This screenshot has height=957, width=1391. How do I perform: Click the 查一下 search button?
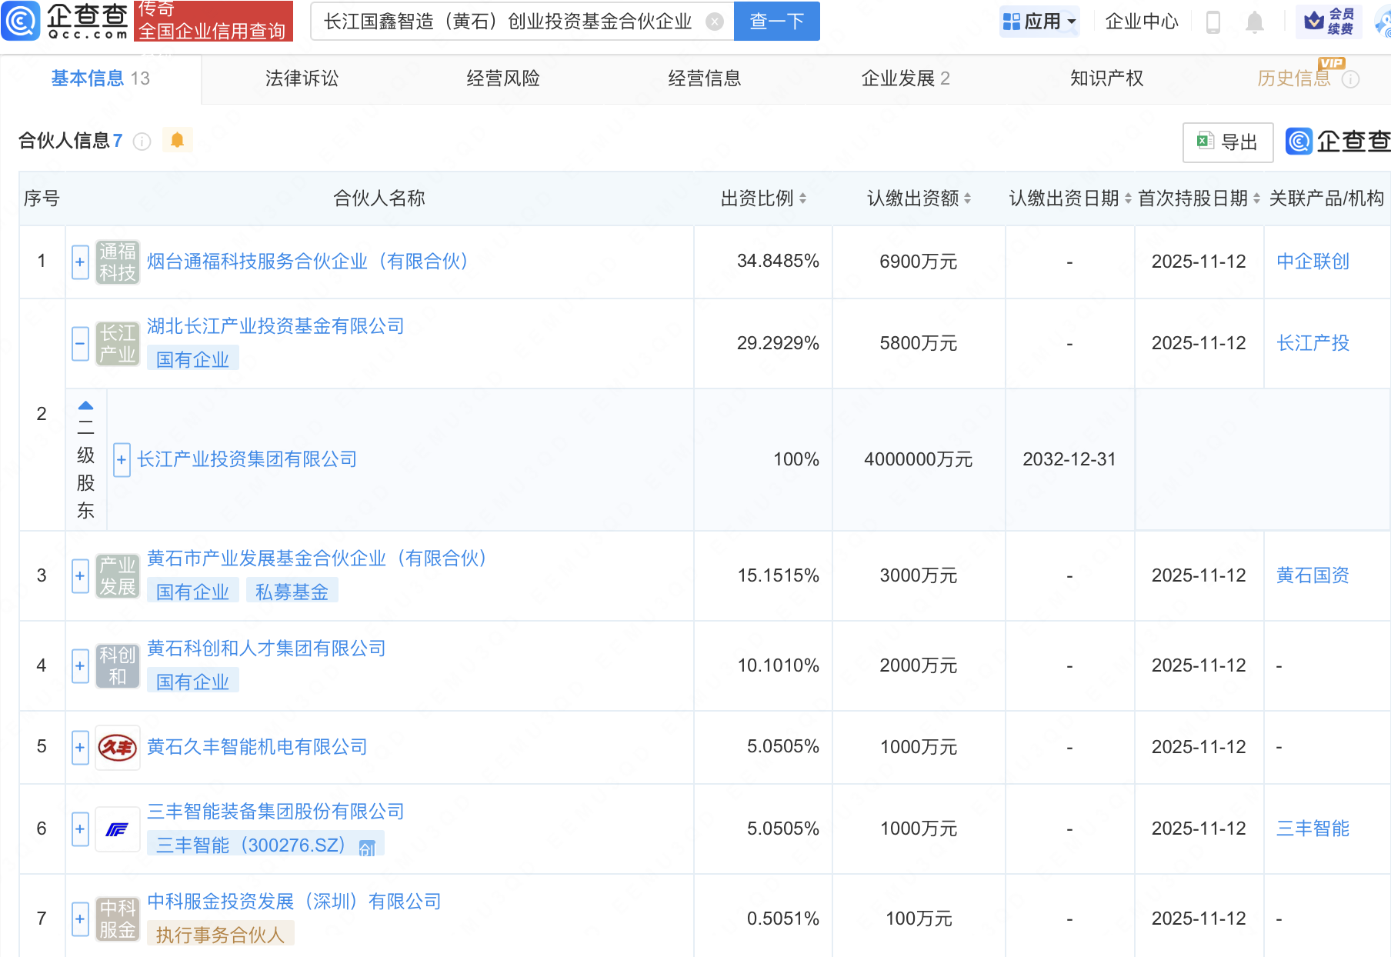(776, 22)
